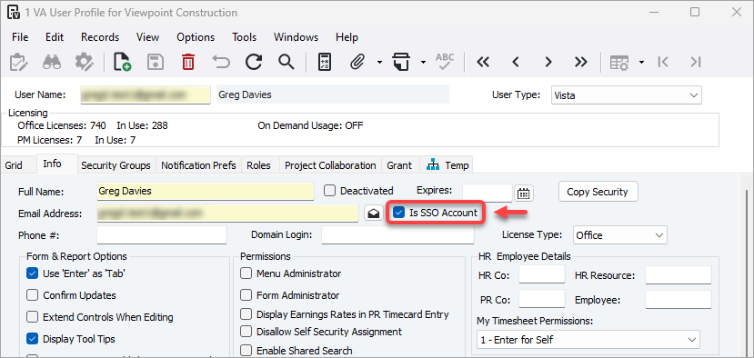Switch to the Temp tab
The height and width of the screenshot is (358, 754).
[447, 165]
